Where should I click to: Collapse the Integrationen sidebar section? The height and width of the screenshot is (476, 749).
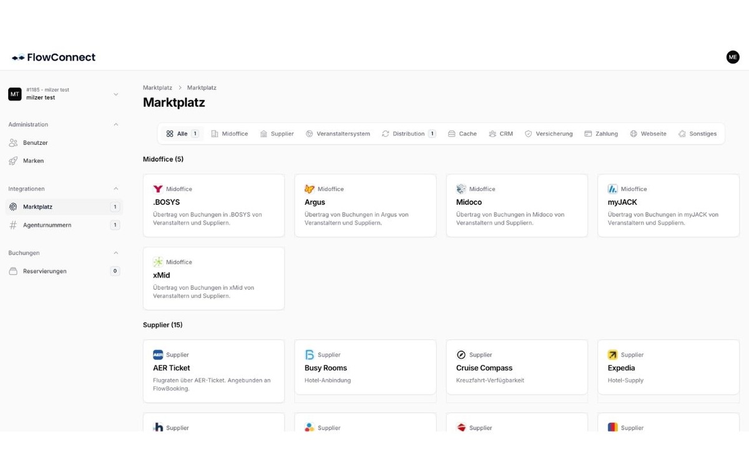[115, 189]
